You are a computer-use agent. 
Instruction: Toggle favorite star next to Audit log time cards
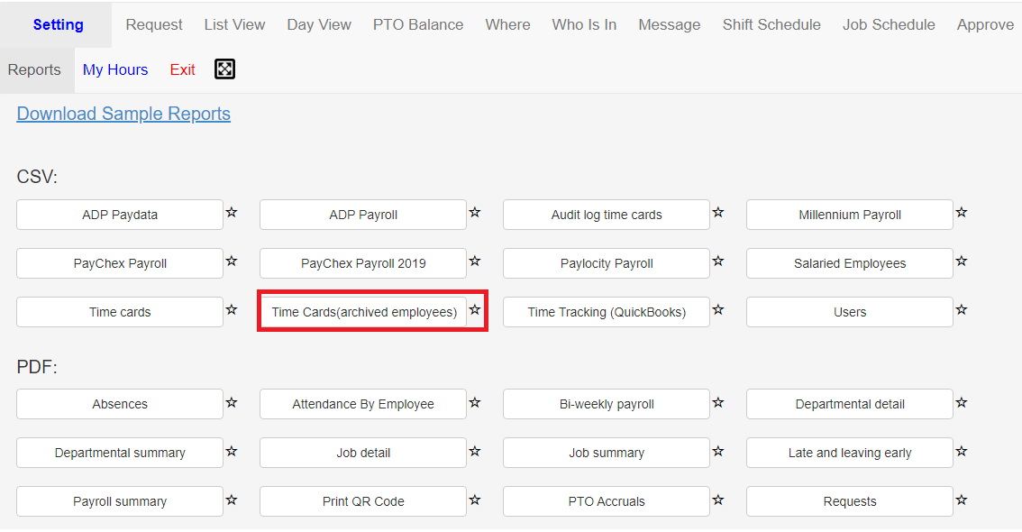pyautogui.click(x=718, y=213)
